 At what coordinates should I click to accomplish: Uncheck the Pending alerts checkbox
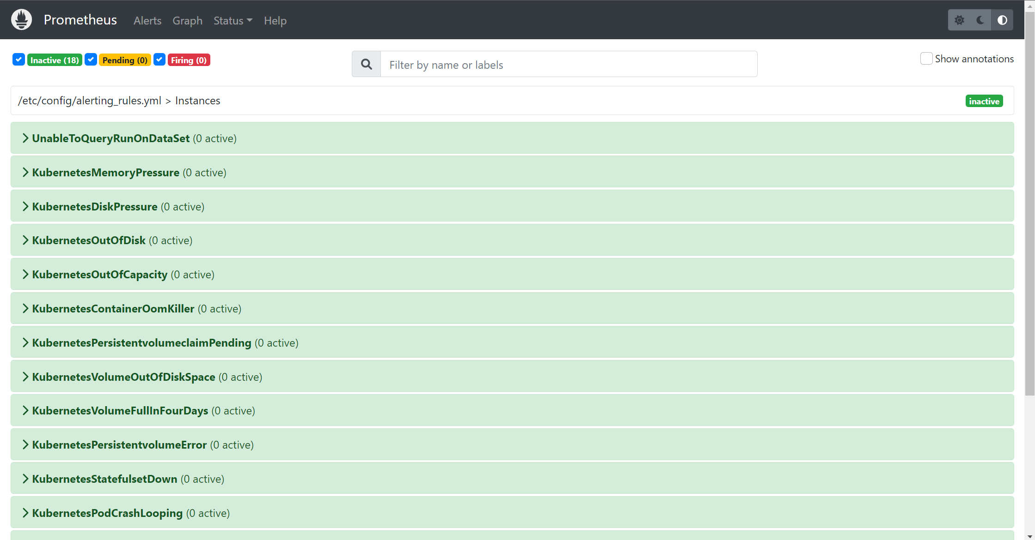91,60
